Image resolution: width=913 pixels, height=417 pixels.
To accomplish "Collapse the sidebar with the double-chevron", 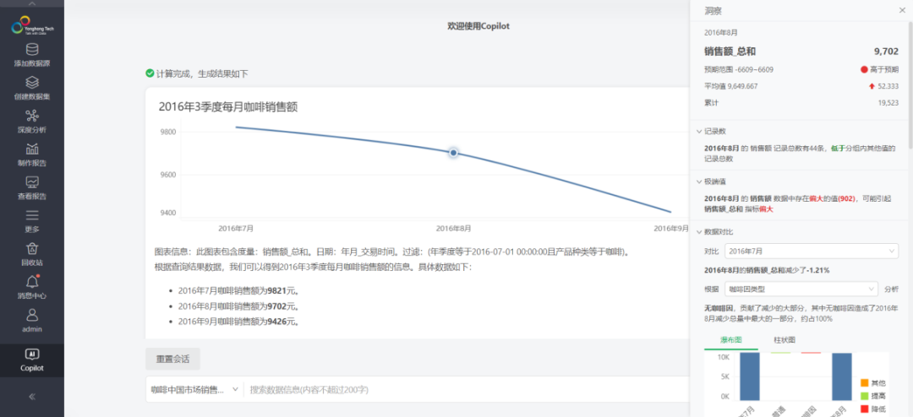I will 32,396.
